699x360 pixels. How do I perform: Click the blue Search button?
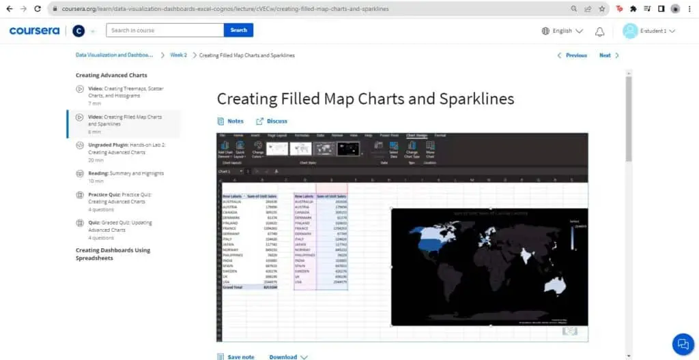[x=238, y=30]
